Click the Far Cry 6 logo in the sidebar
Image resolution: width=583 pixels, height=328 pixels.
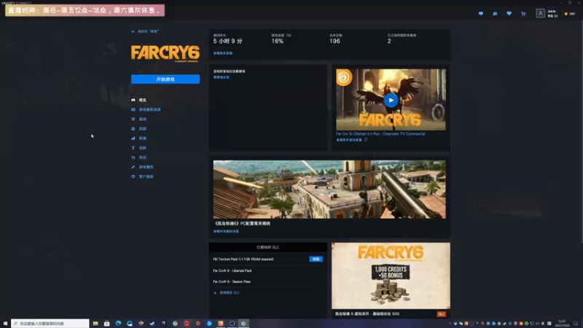tap(165, 53)
